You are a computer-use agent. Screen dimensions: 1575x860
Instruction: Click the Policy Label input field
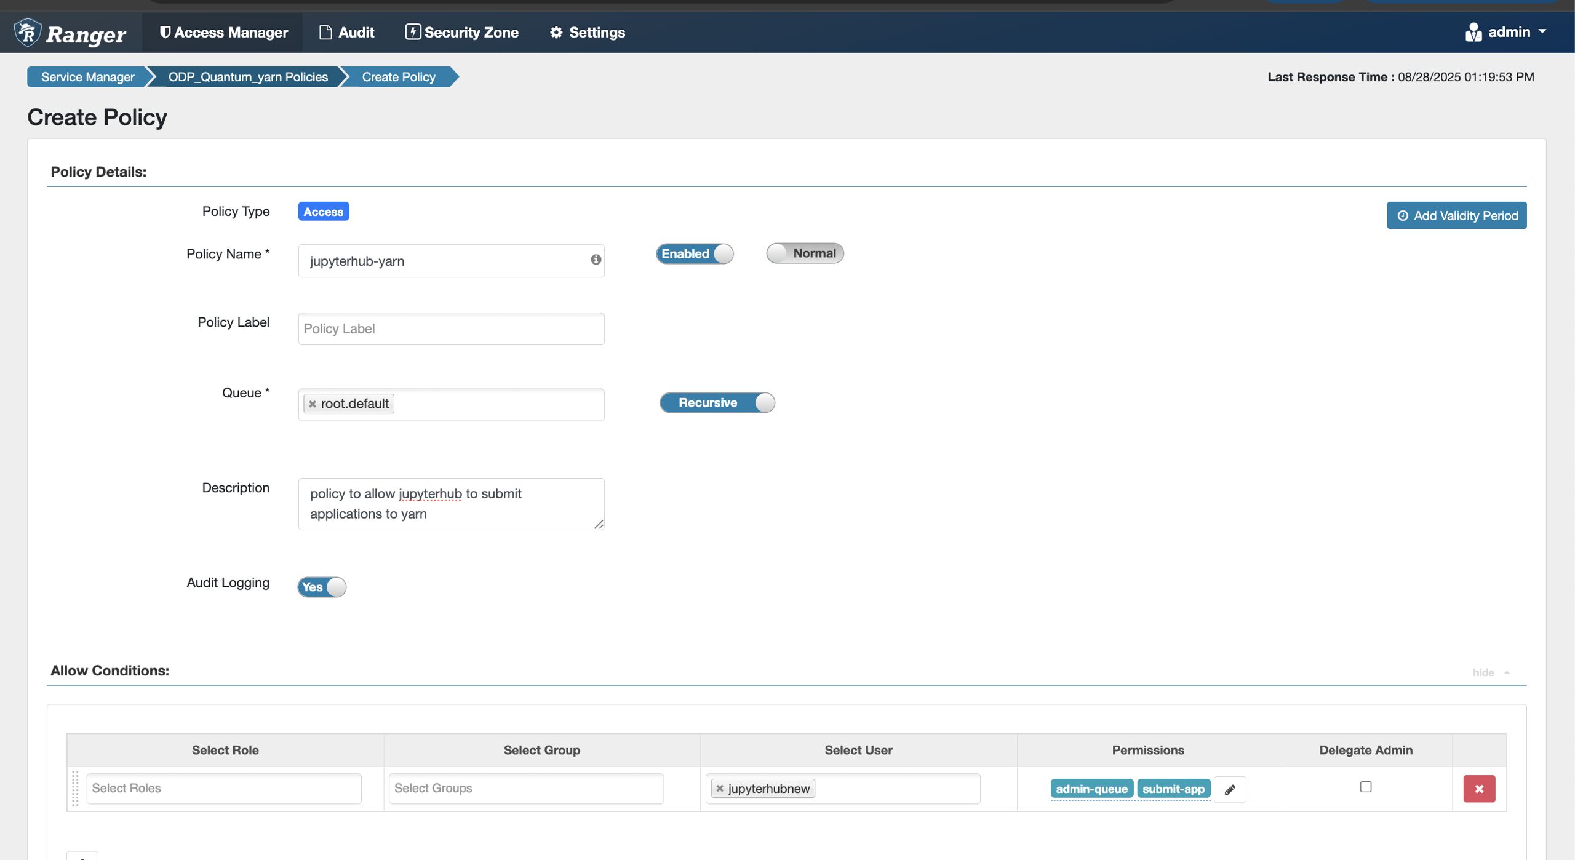point(451,328)
